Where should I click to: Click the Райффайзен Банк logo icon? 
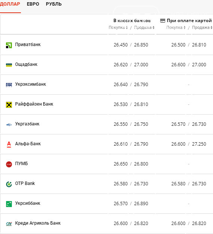(x=9, y=105)
